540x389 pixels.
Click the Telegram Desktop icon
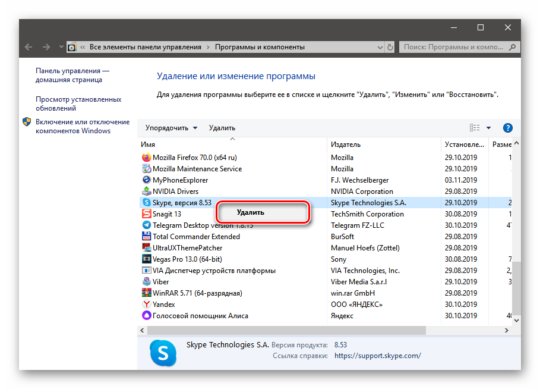(147, 225)
